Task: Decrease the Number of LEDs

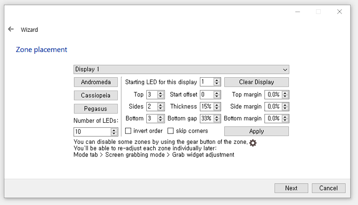Action: pyautogui.click(x=114, y=134)
